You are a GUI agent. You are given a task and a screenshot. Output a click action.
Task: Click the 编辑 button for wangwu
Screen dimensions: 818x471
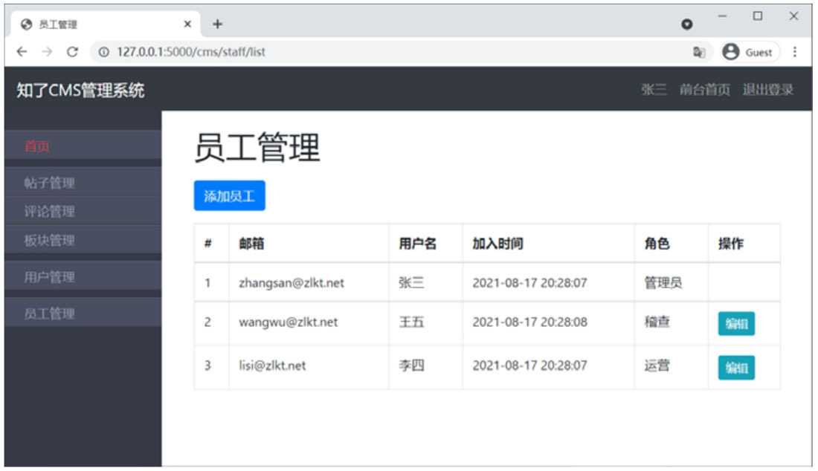pyautogui.click(x=736, y=324)
